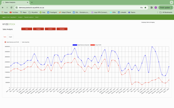The width and height of the screenshot is (174, 108).
Task: Click the browser forward arrow
Action: (x=7, y=7)
